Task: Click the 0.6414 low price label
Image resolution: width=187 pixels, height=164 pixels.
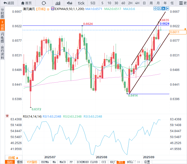Action: point(133,96)
